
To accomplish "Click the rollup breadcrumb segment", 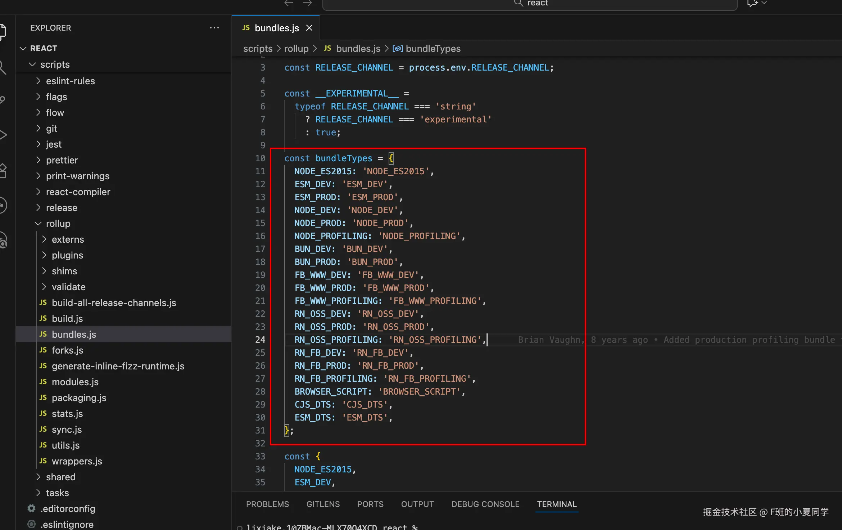I will pyautogui.click(x=296, y=49).
